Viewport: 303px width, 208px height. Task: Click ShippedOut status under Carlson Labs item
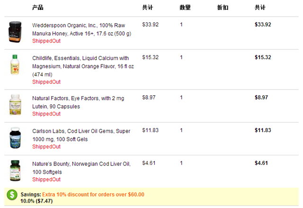click(46, 147)
